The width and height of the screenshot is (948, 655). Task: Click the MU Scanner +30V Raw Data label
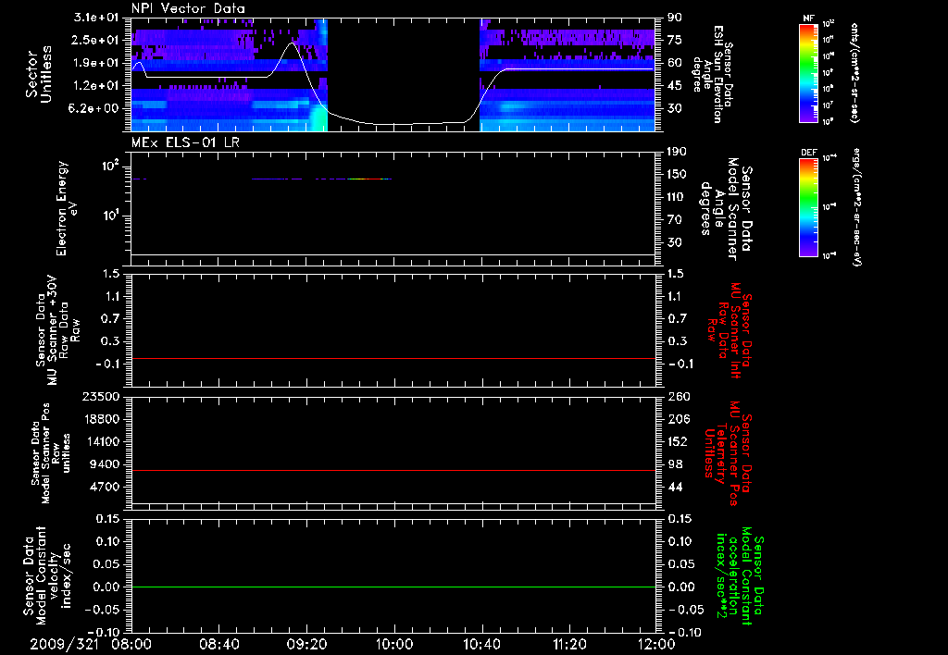[x=57, y=330]
